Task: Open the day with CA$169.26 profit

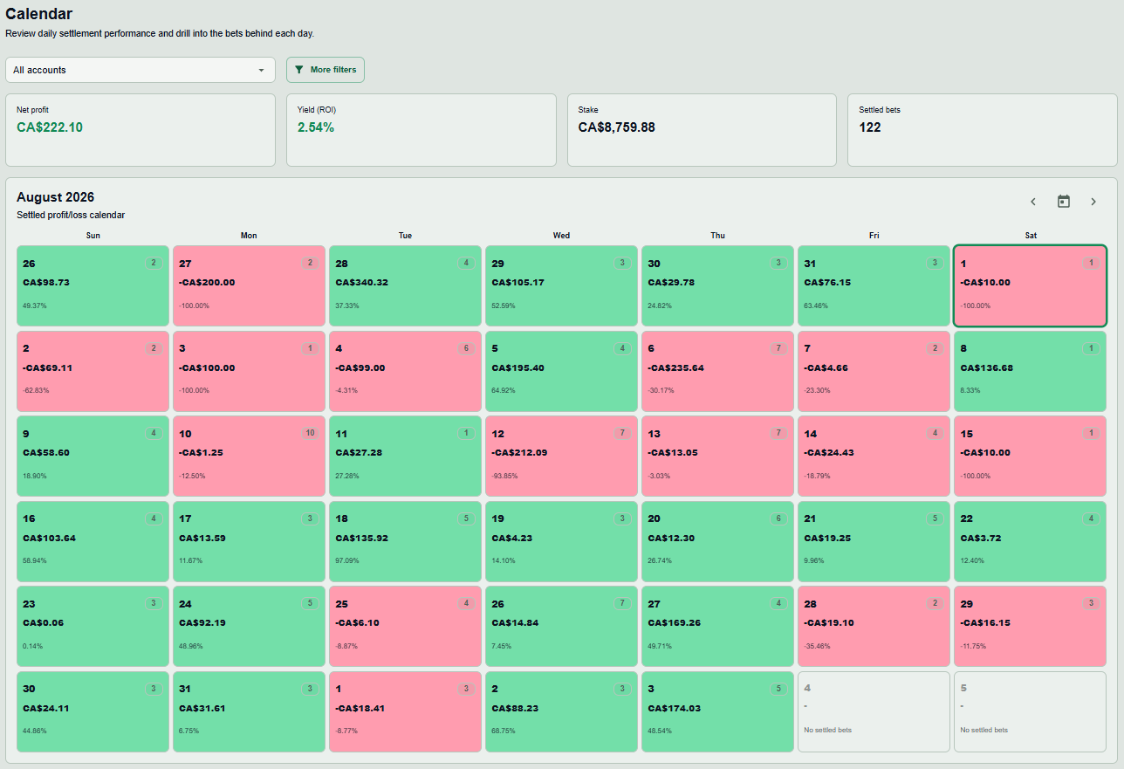Action: coord(717,627)
